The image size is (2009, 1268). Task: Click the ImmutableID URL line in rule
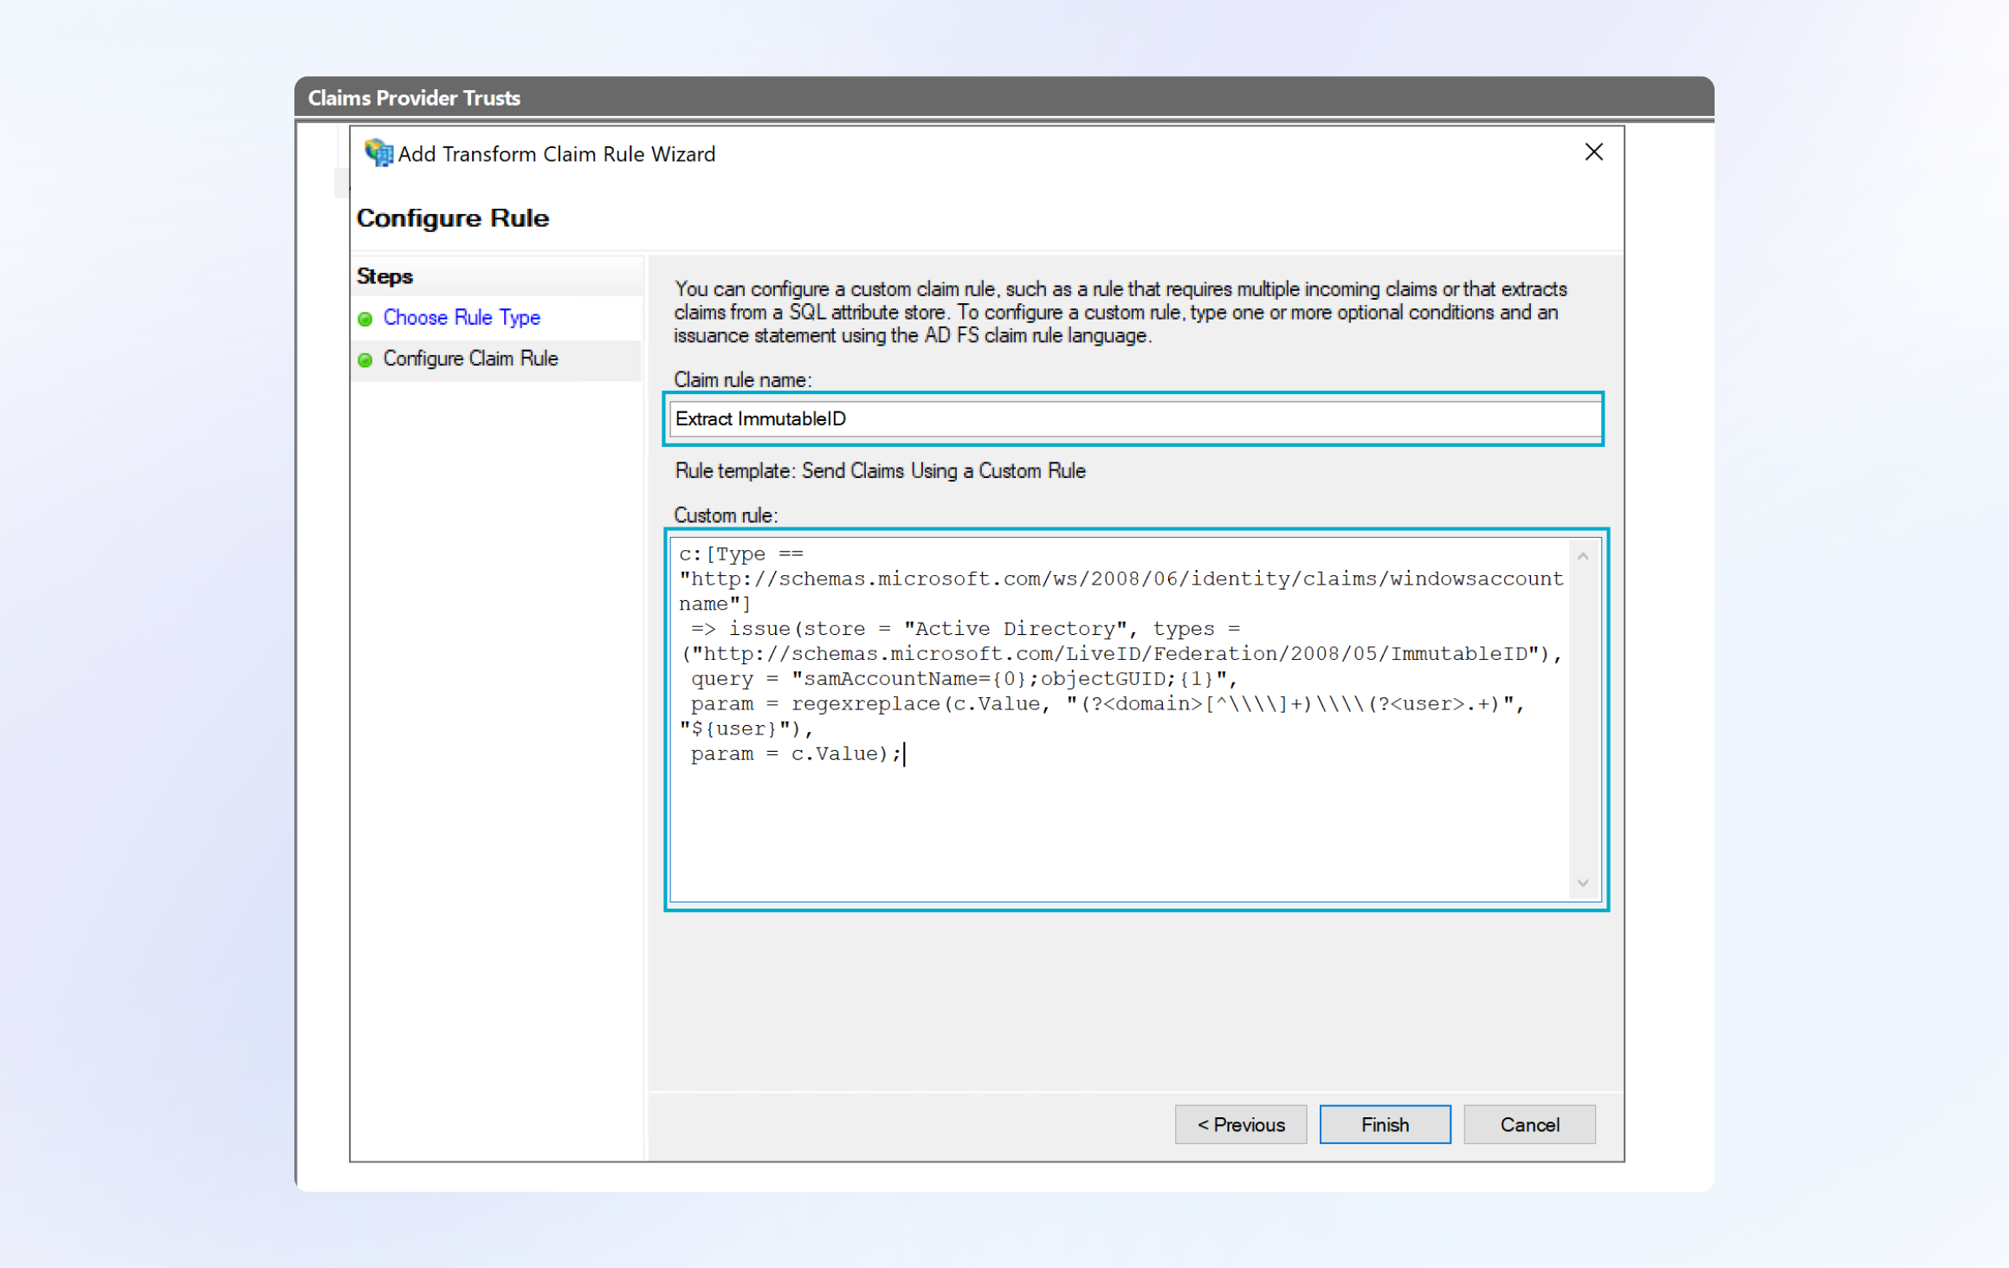pos(1121,654)
